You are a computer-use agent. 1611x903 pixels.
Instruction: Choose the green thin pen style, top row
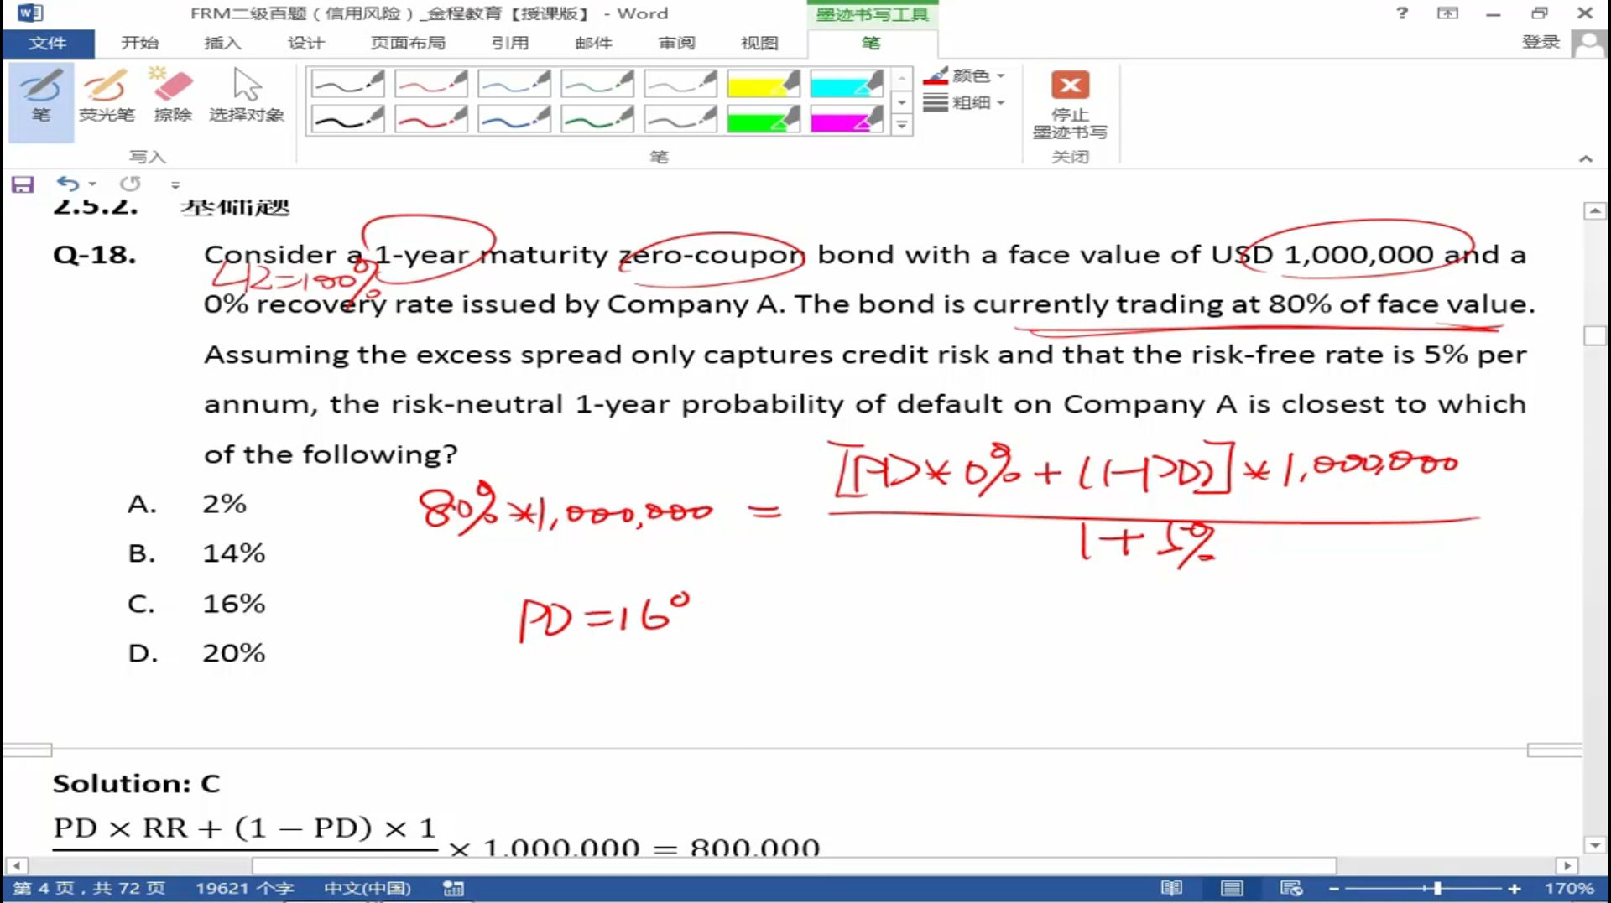click(x=597, y=84)
